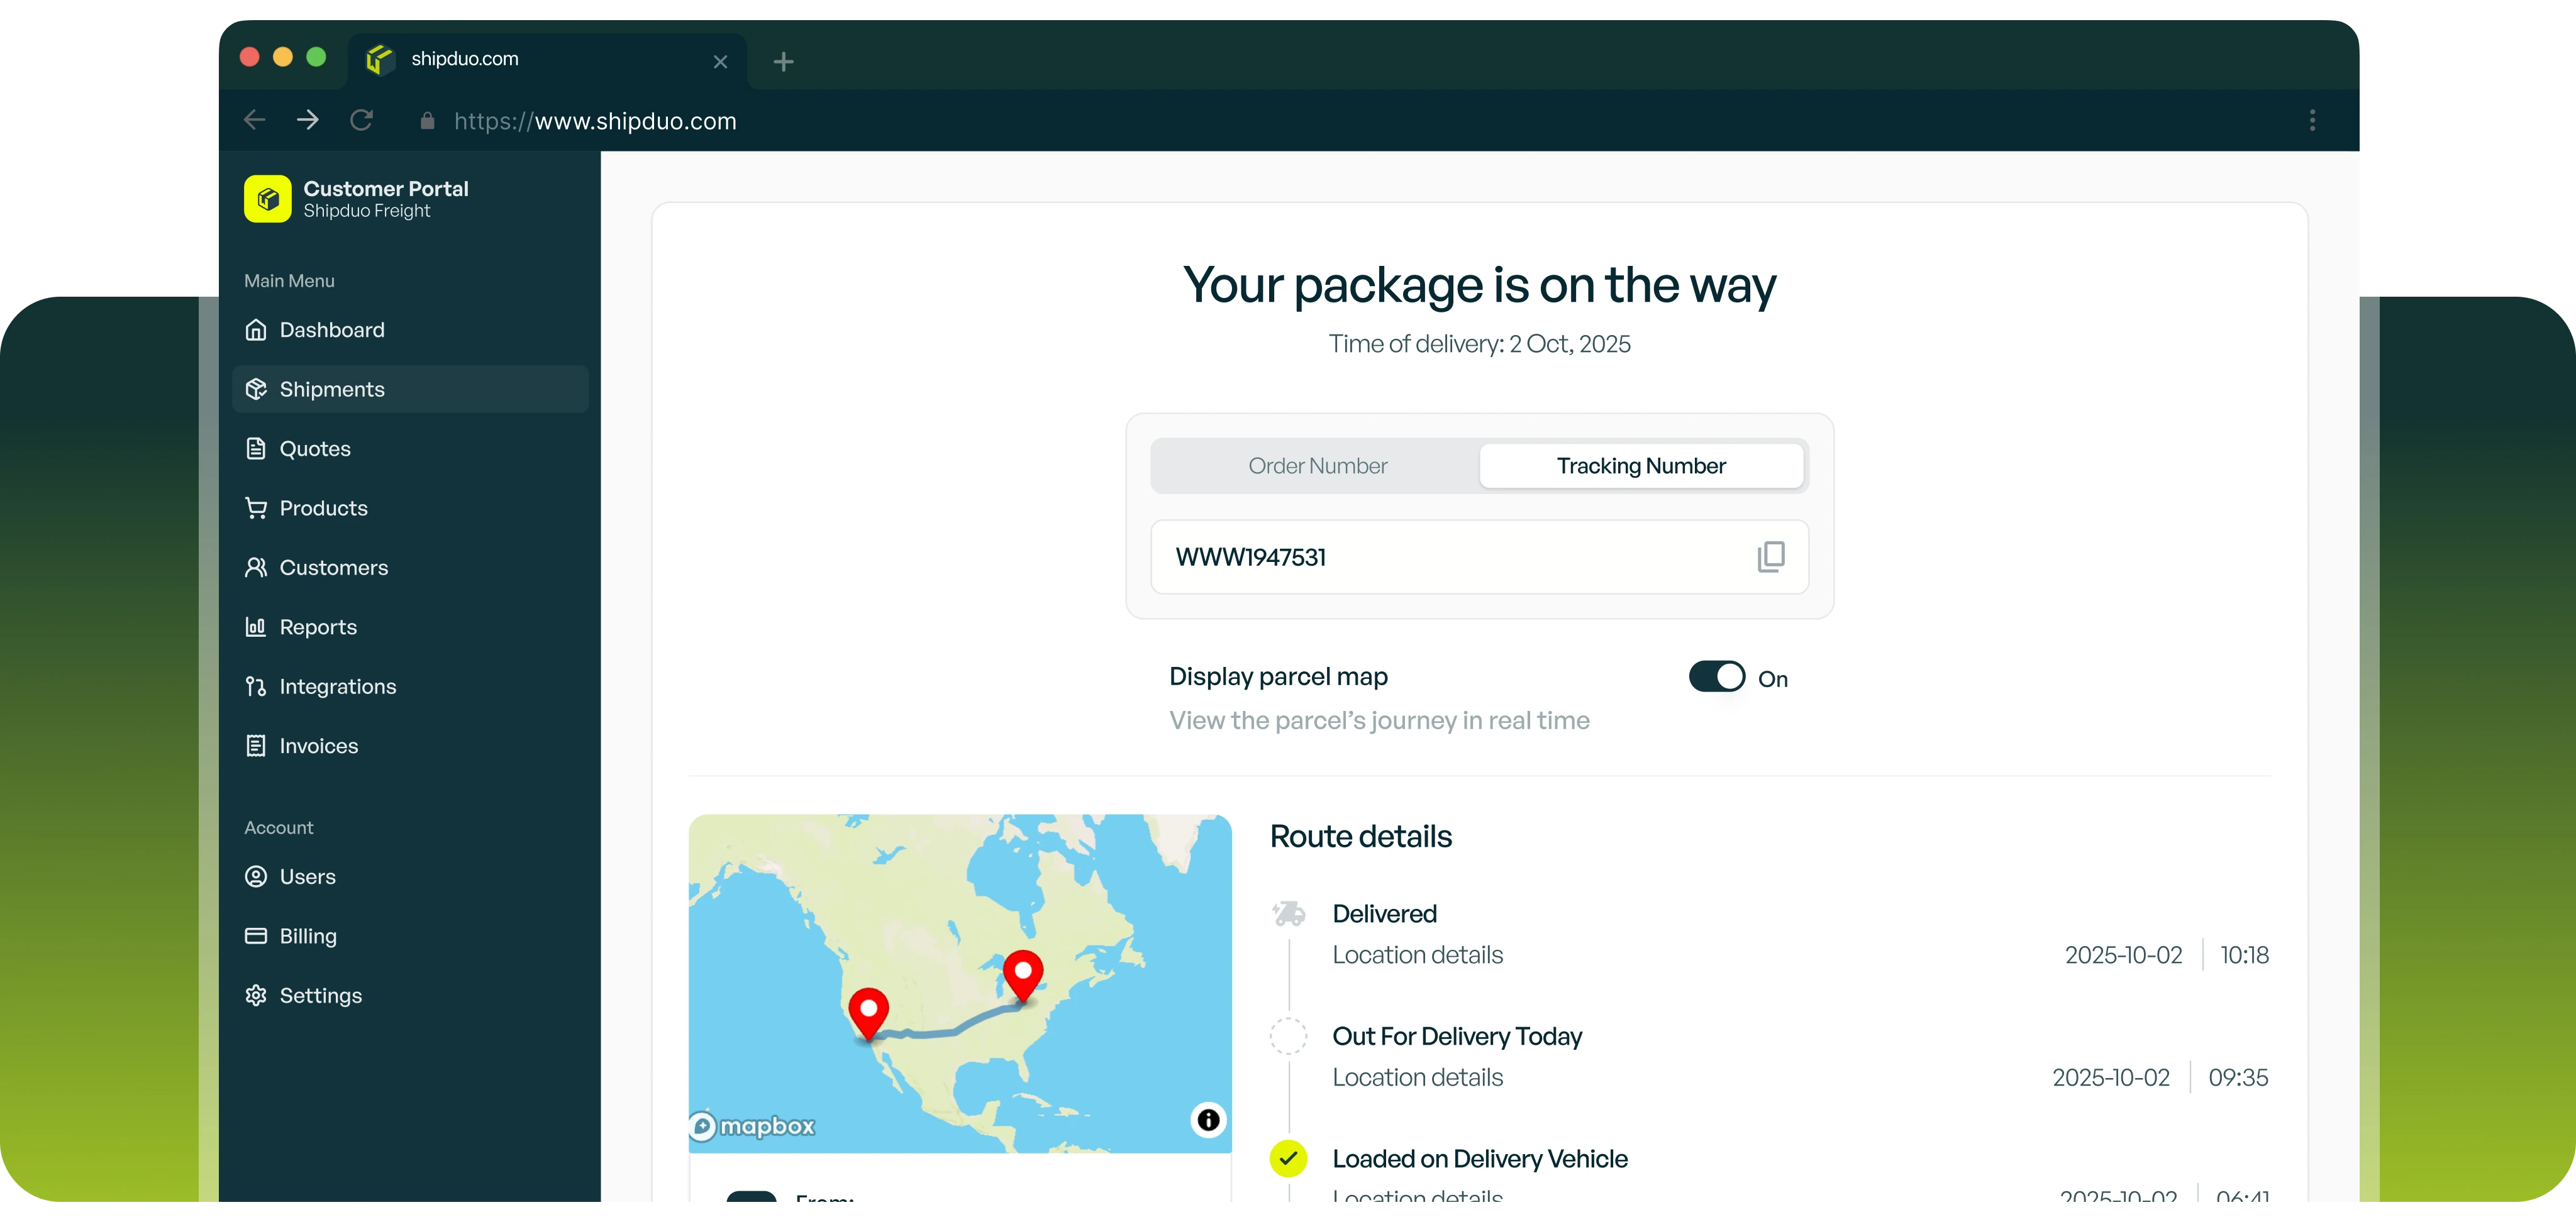
Task: Copy the tracking number with copy icon
Action: tap(1770, 556)
